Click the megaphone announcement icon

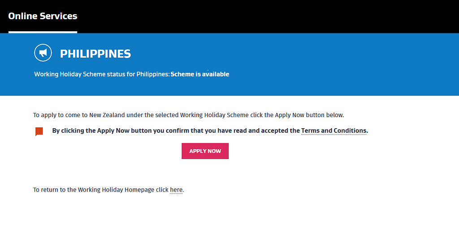tap(43, 53)
